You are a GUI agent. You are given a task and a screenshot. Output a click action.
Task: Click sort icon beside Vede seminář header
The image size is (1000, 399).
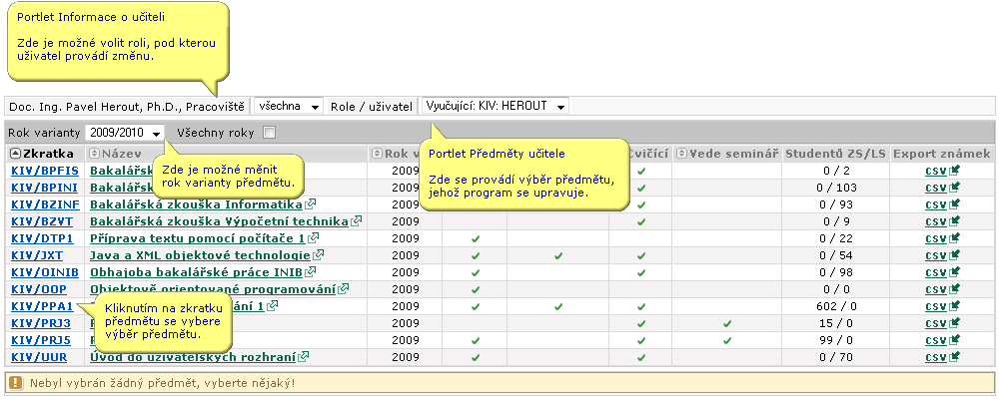pos(681,154)
